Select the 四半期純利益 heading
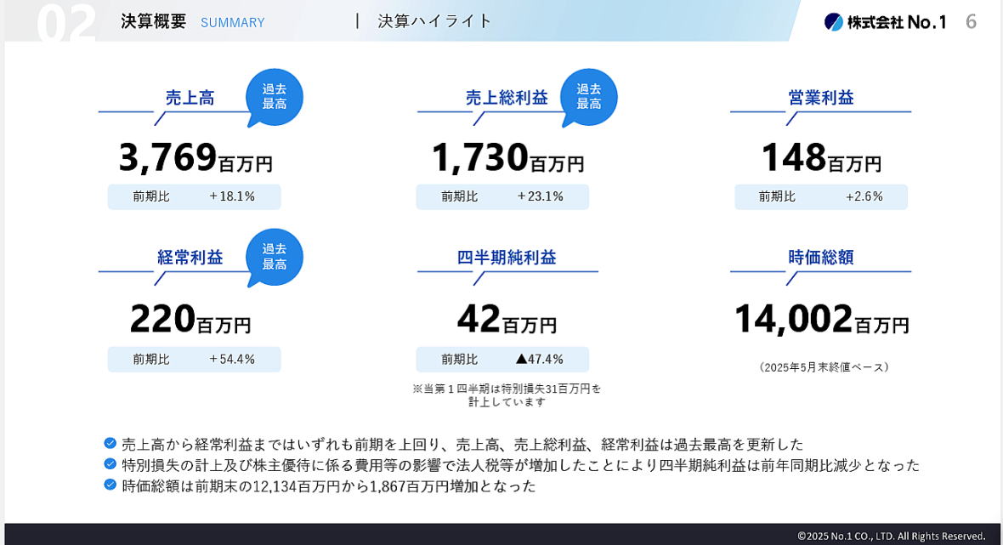Viewport: 1003px width, 545px height. (x=507, y=257)
